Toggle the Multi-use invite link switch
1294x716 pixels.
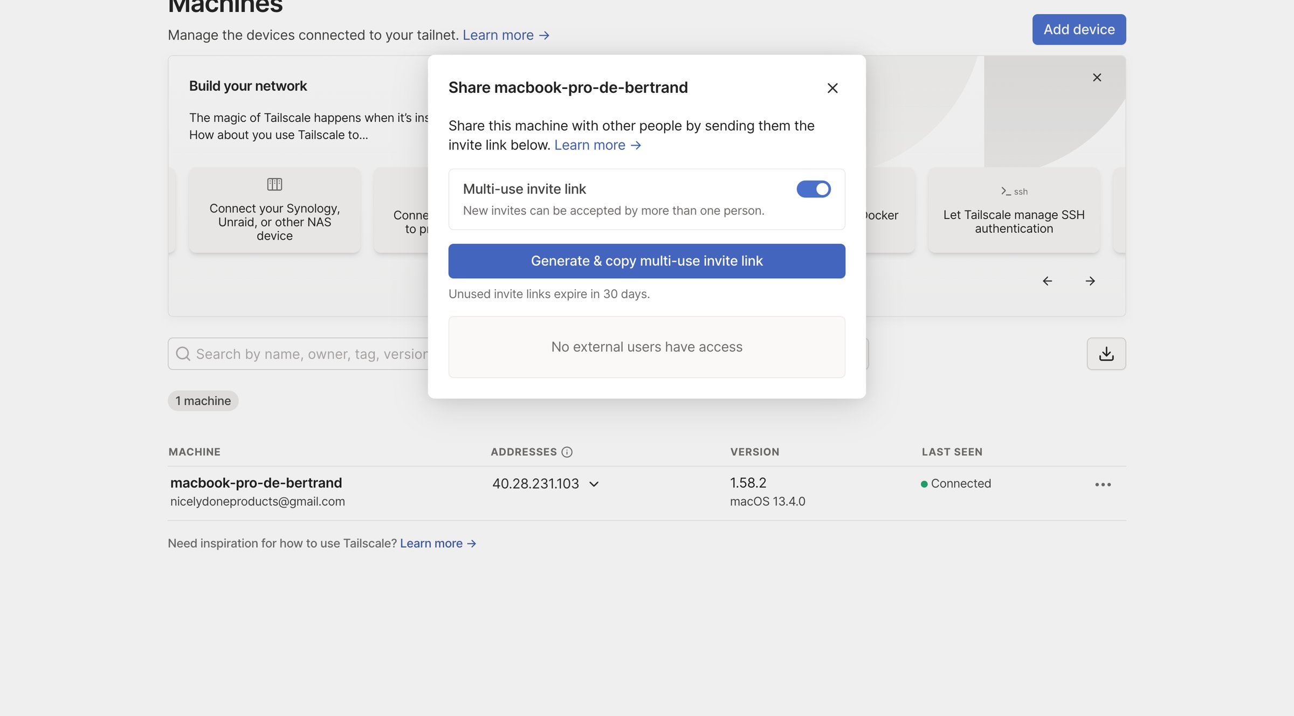click(x=814, y=189)
